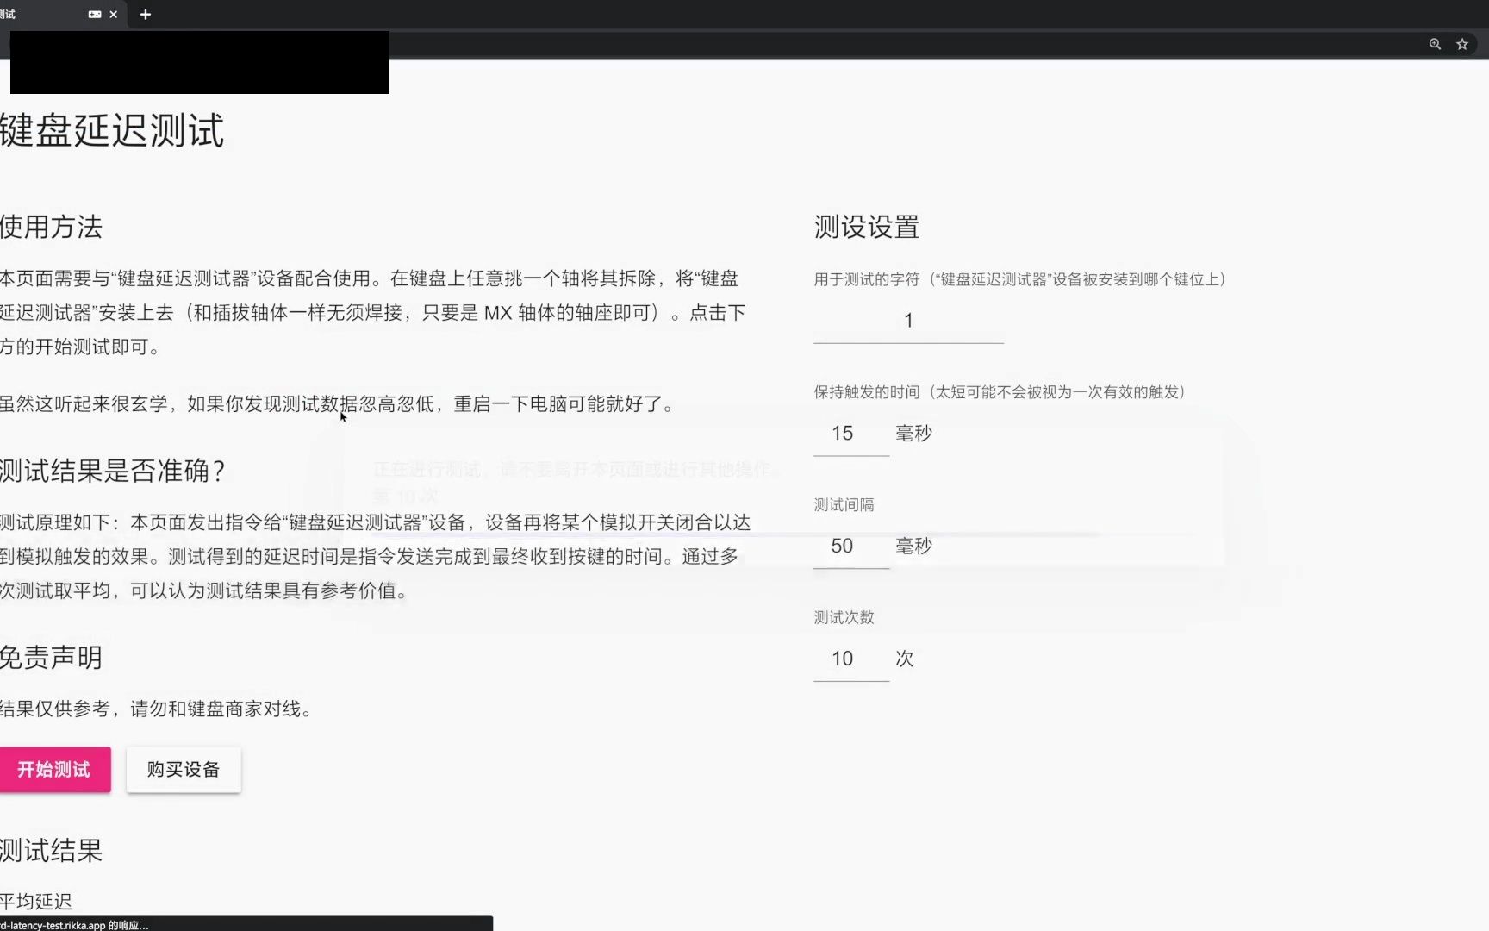Click the zoom magnifier icon in address bar
Screen dimensions: 1489x931
click(1435, 44)
